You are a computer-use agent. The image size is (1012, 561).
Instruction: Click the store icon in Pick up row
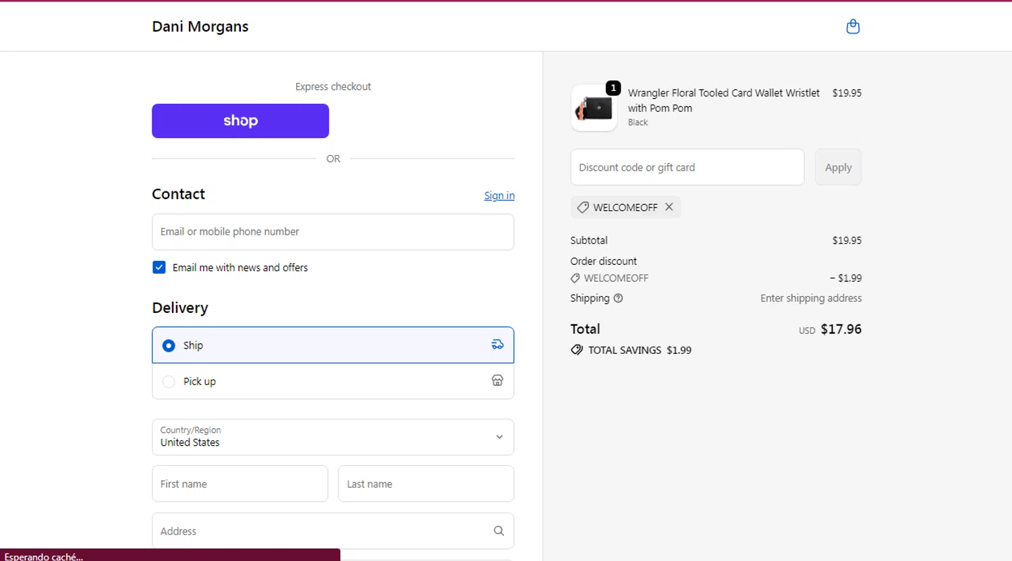coord(497,380)
